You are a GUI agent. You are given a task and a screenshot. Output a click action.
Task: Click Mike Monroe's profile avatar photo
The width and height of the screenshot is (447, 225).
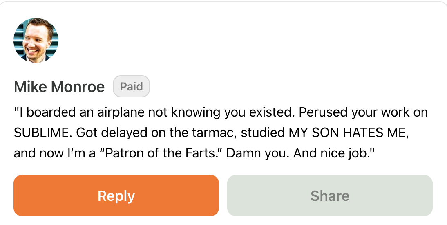[x=36, y=40]
